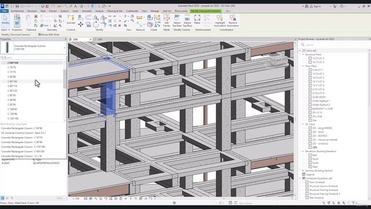Open the Select panel dropdown
371x209 pixels.
(5, 30)
